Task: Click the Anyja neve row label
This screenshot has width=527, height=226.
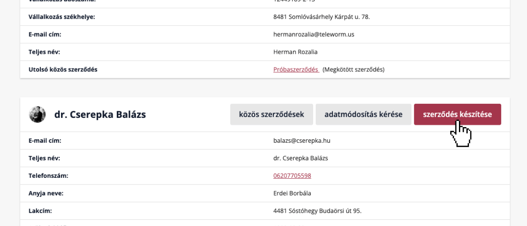Action: point(46,193)
